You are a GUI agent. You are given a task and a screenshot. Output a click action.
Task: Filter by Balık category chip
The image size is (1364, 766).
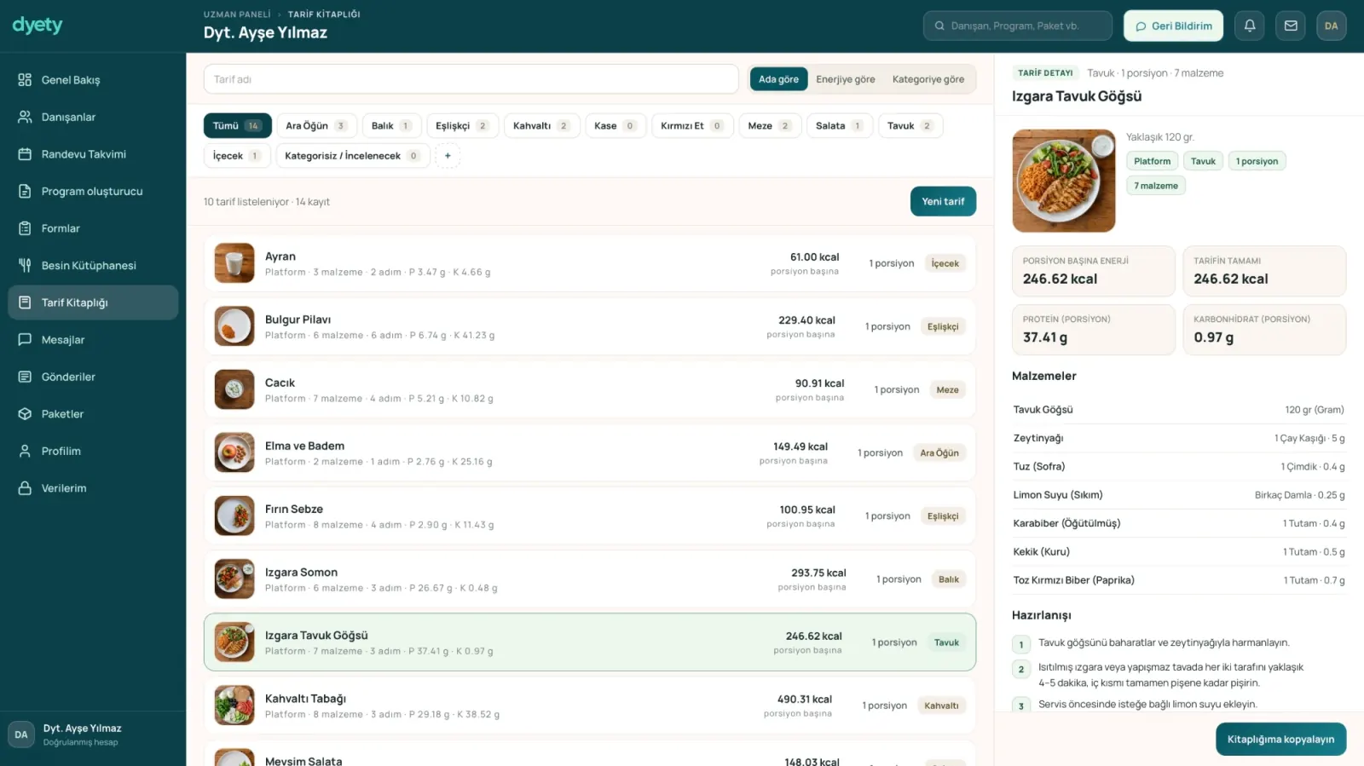click(x=391, y=125)
